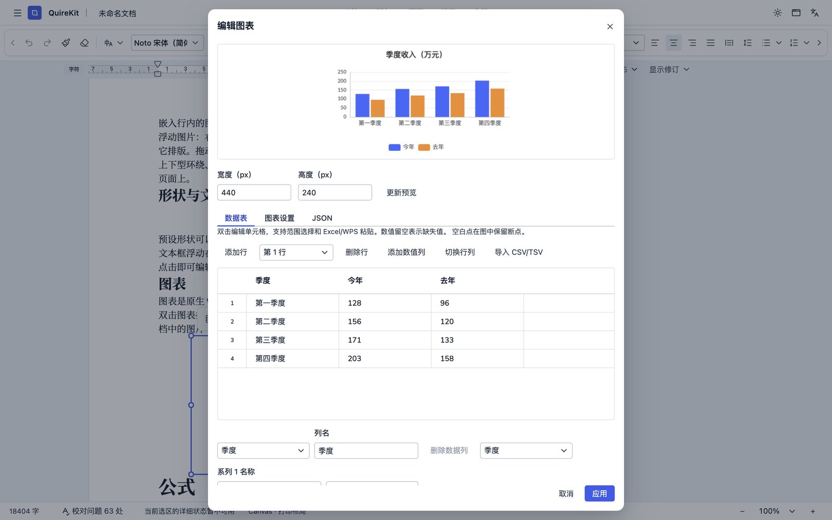Open the 季度 dropdown beside 删除数据列
832x520 pixels.
526,450
